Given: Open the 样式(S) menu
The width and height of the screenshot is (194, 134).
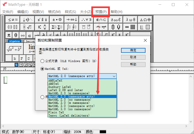Looking at the screenshot, I should coord(70,12).
